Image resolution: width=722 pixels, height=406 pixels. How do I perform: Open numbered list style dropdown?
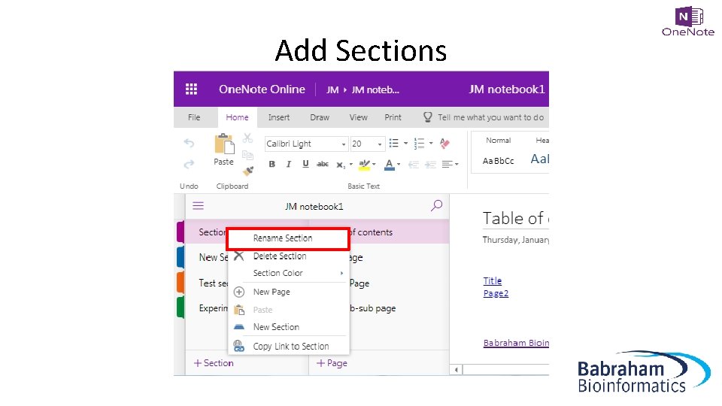[431, 143]
